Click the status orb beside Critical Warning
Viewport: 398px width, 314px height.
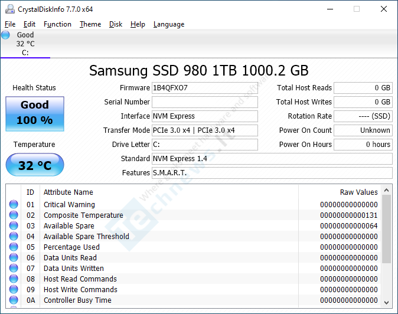pyautogui.click(x=14, y=205)
